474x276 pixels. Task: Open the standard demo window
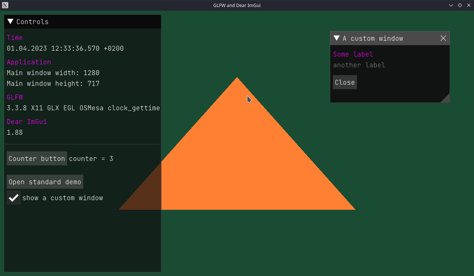tap(45, 182)
